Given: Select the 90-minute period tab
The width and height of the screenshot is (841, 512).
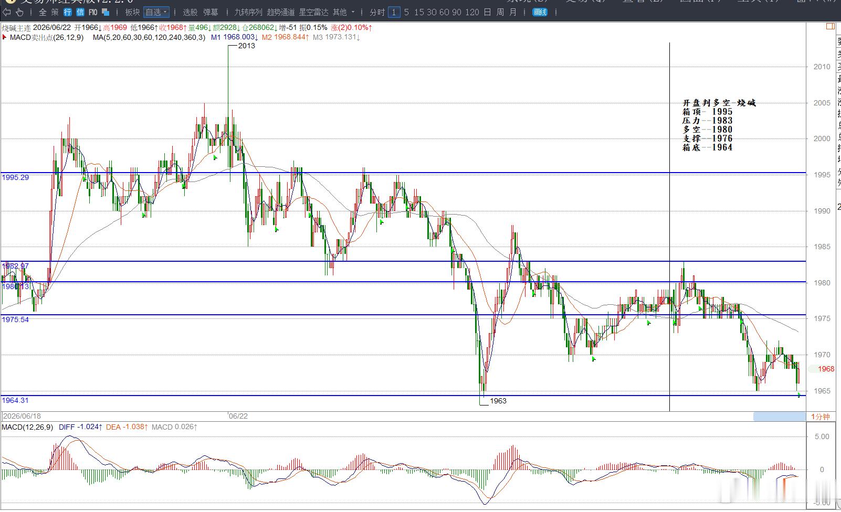Looking at the screenshot, I should (457, 12).
